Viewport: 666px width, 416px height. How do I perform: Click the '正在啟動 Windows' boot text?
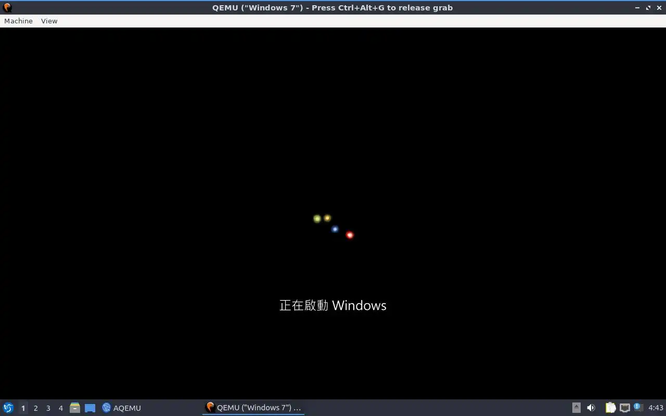tap(333, 305)
